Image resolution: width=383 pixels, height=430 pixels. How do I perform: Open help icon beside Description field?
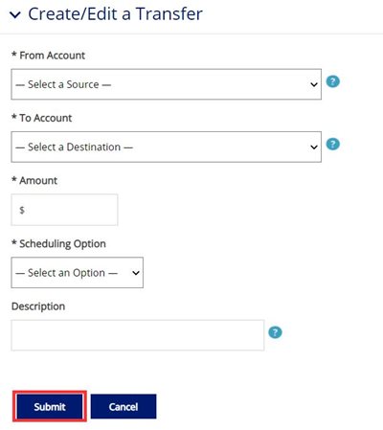(275, 332)
